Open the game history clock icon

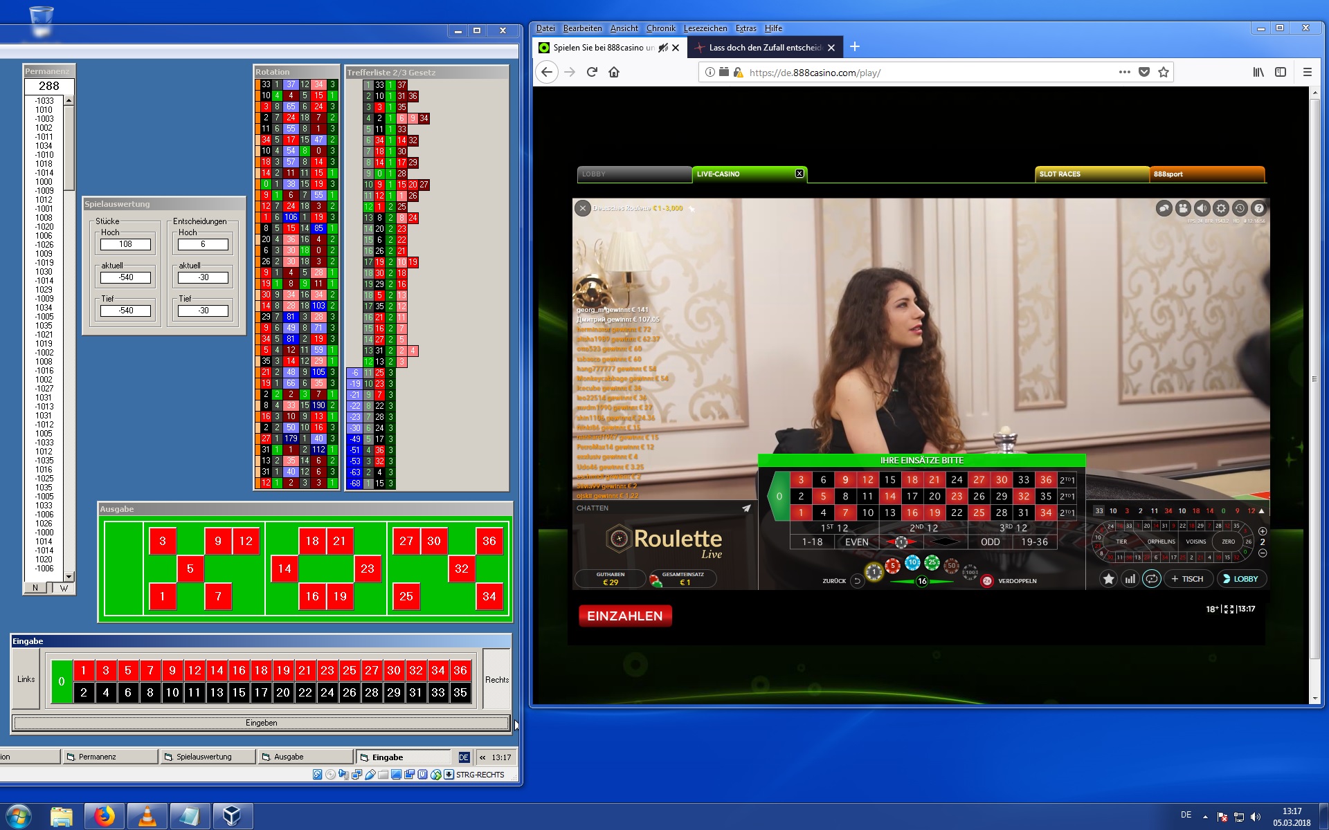[1240, 208]
